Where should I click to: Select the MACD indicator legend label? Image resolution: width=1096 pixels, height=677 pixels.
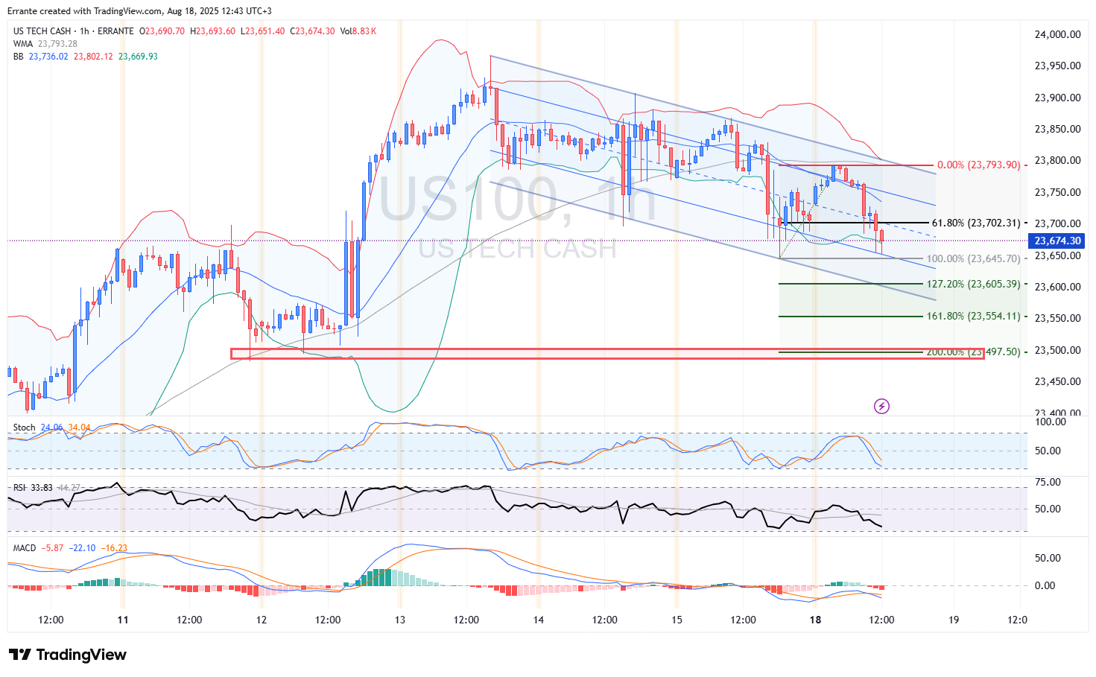[25, 548]
